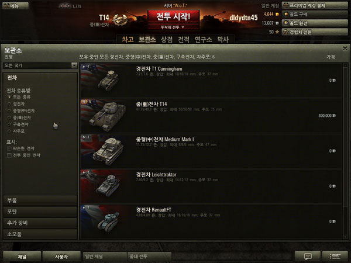
Task: Start battle with 전투 시작! button
Action: tap(173, 17)
